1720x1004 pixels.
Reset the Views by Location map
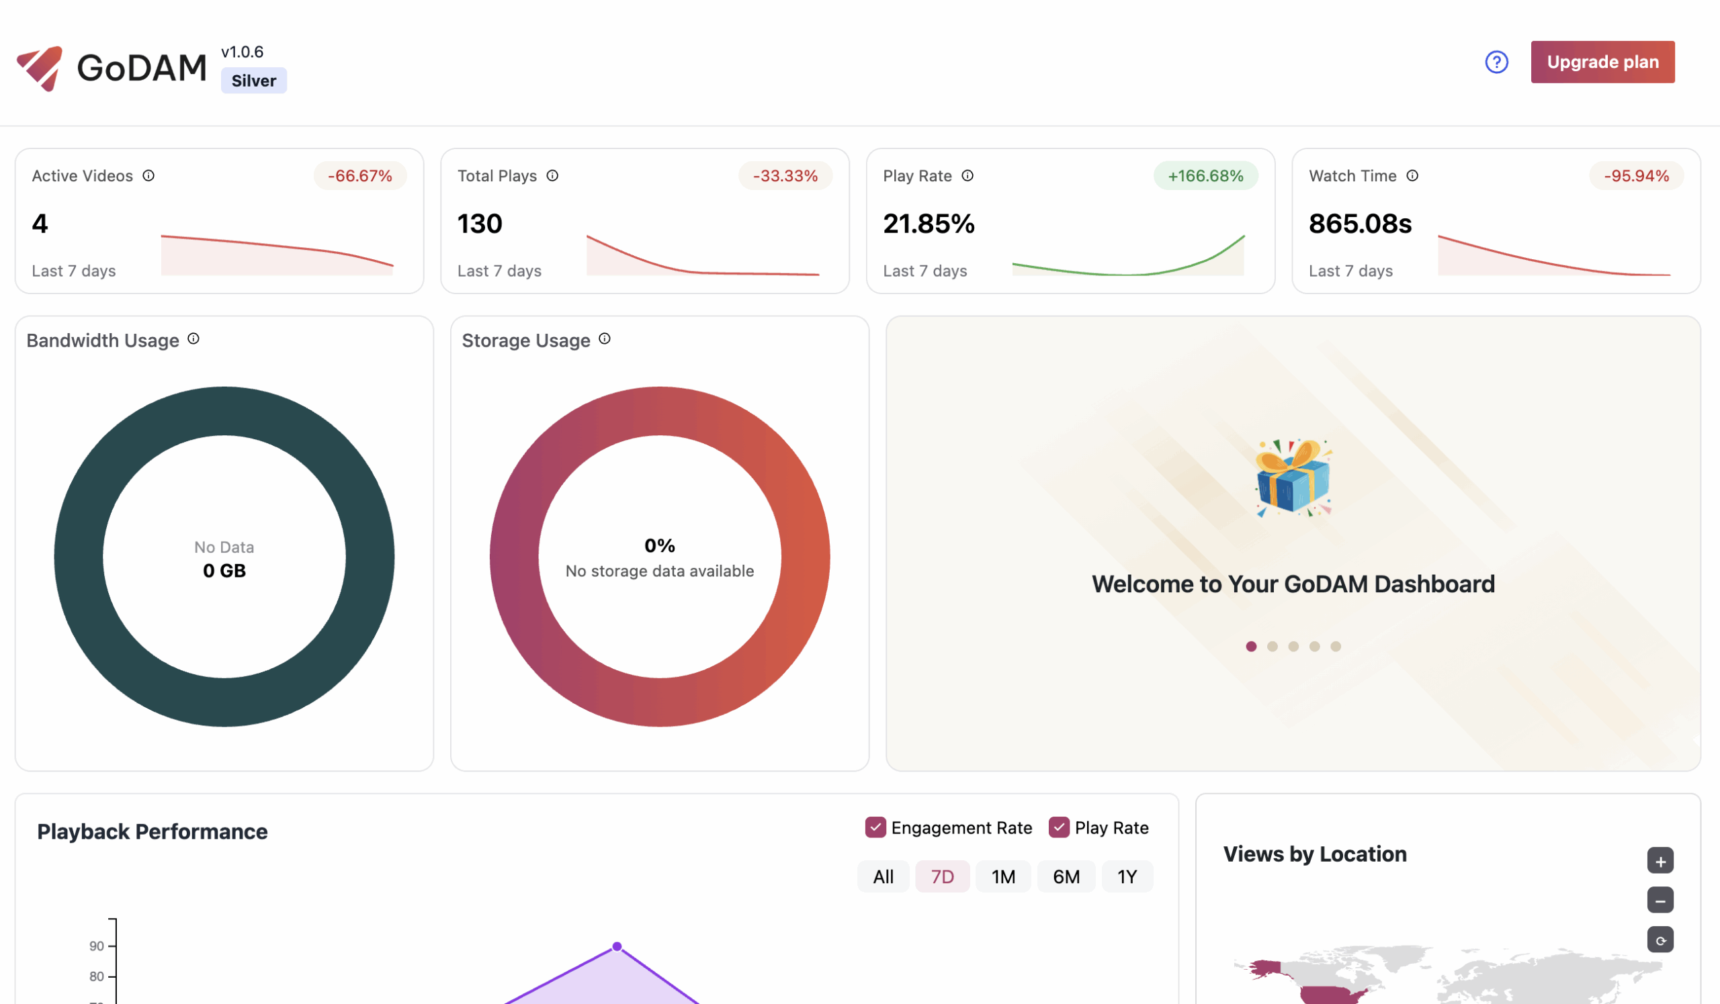1660,941
